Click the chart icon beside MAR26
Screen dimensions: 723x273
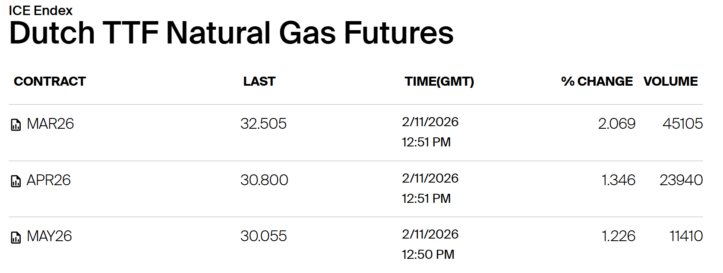point(16,125)
